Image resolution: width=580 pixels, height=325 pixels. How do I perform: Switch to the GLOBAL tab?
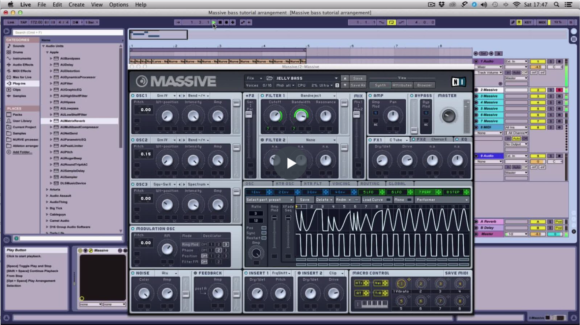[x=397, y=184]
